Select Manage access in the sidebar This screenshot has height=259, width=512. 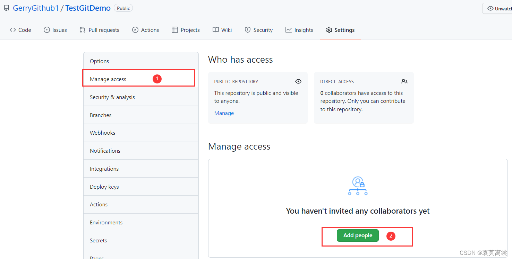click(x=141, y=79)
